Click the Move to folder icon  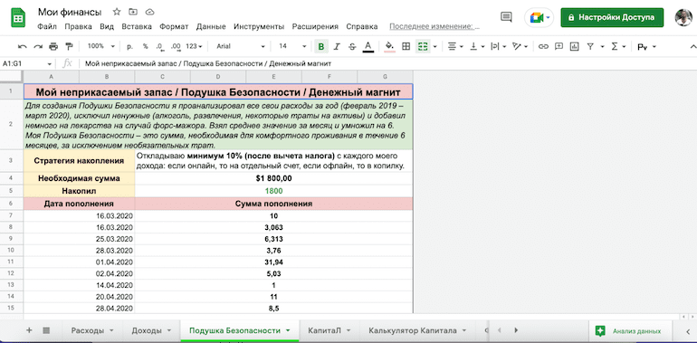133,12
